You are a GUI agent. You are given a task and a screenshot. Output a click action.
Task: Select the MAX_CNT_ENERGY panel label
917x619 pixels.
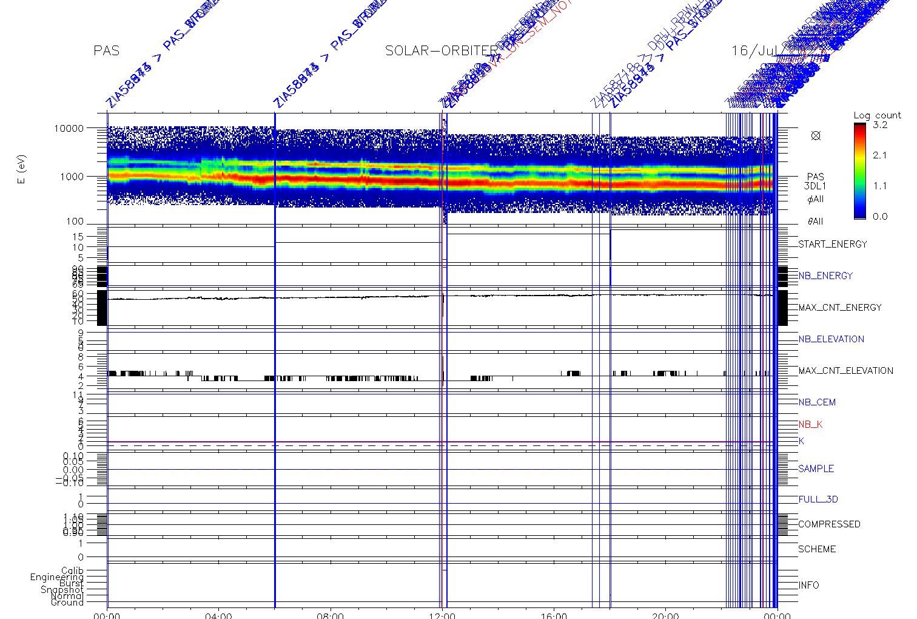[840, 307]
